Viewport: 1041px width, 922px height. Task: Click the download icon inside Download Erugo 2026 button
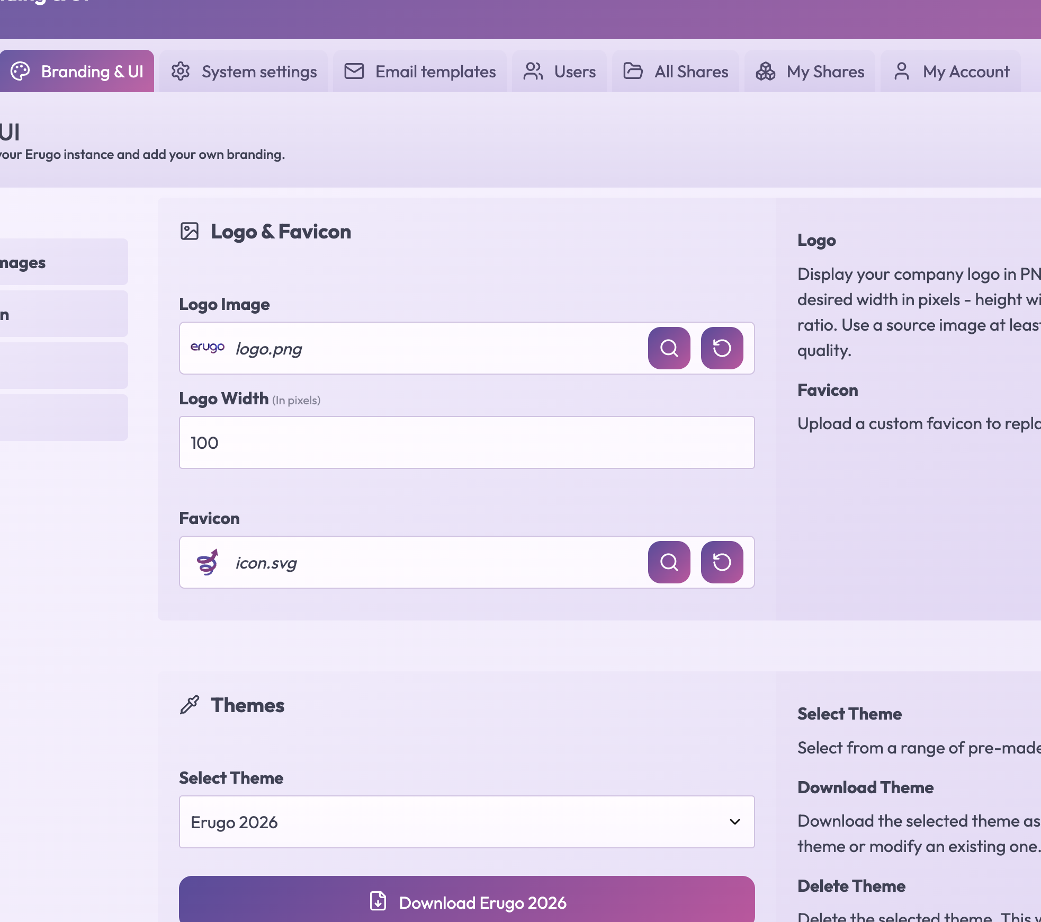377,903
